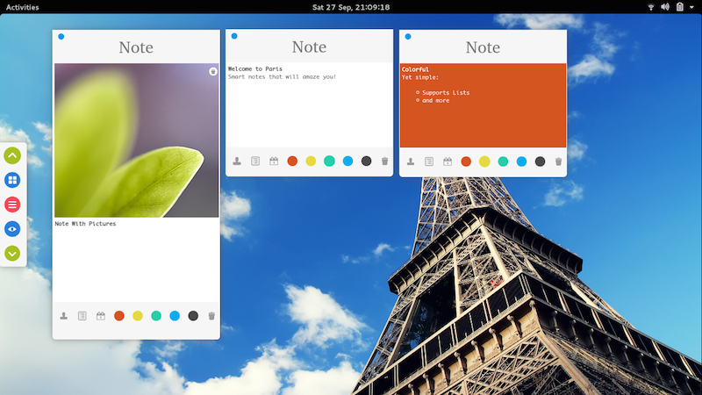
Task: Click calendar icon in picture note toolbar
Action: (x=101, y=316)
